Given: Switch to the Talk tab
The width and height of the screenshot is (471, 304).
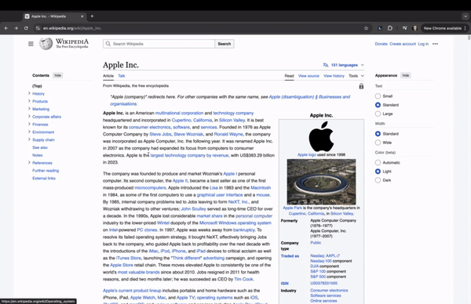Looking at the screenshot, I should [122, 76].
